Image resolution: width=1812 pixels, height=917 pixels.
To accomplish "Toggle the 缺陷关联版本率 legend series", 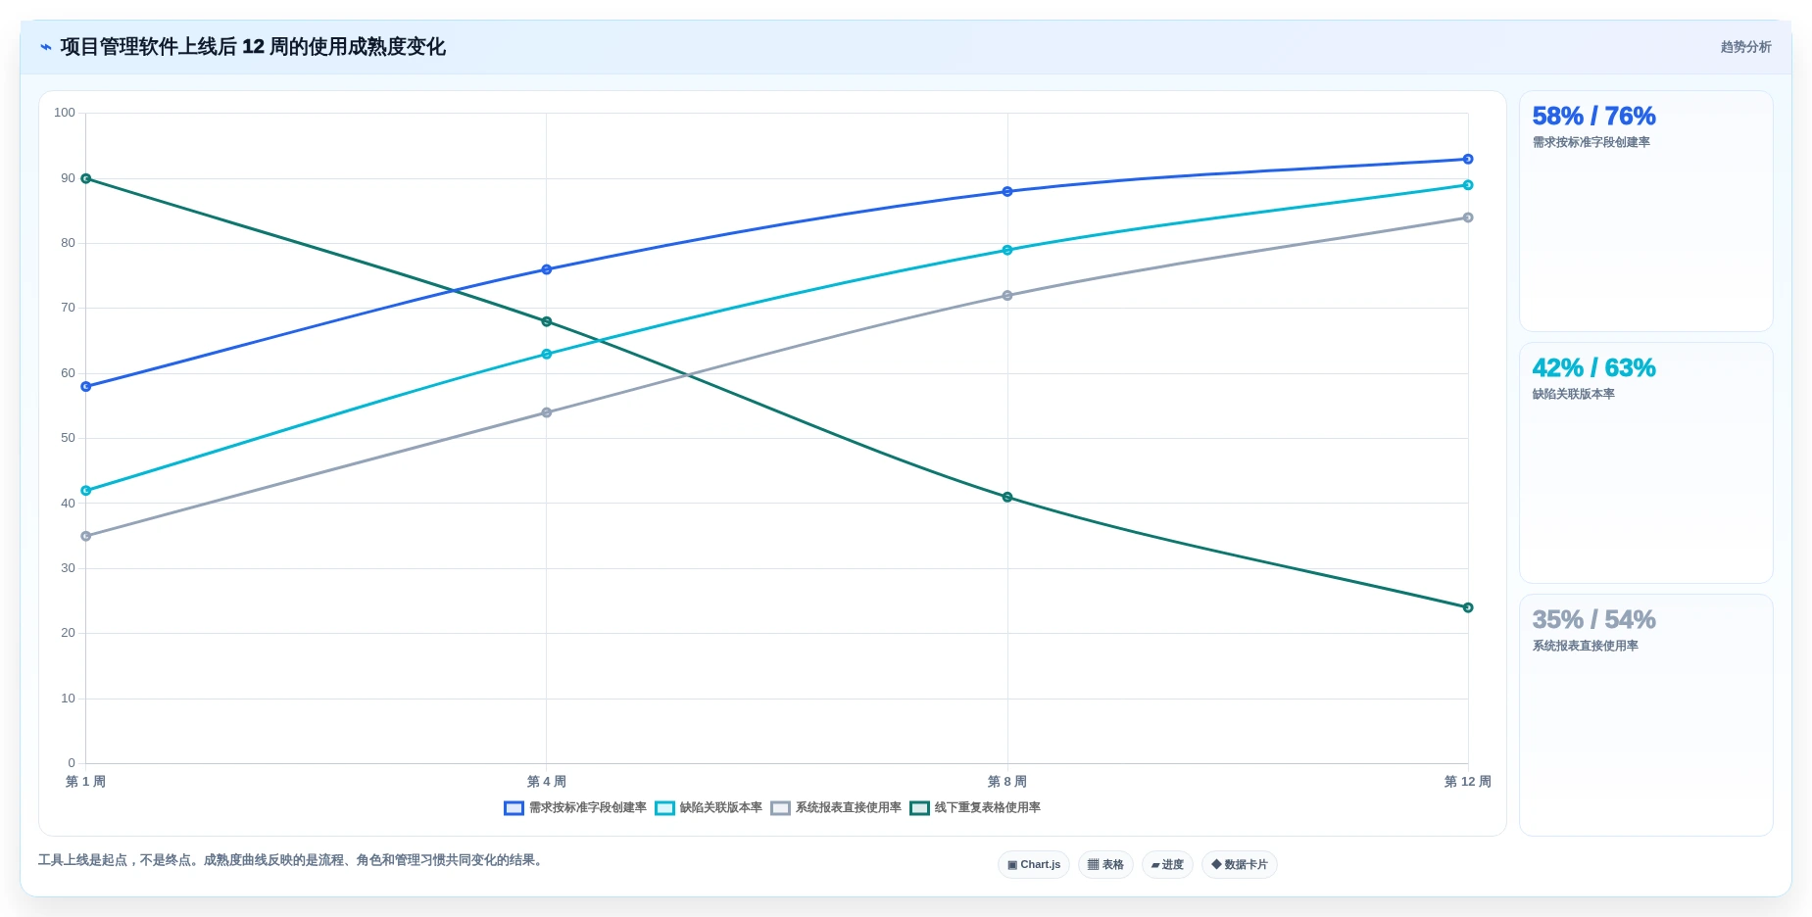I will tap(709, 808).
